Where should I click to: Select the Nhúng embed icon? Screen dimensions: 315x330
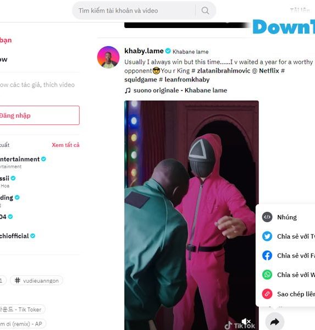coord(267,217)
